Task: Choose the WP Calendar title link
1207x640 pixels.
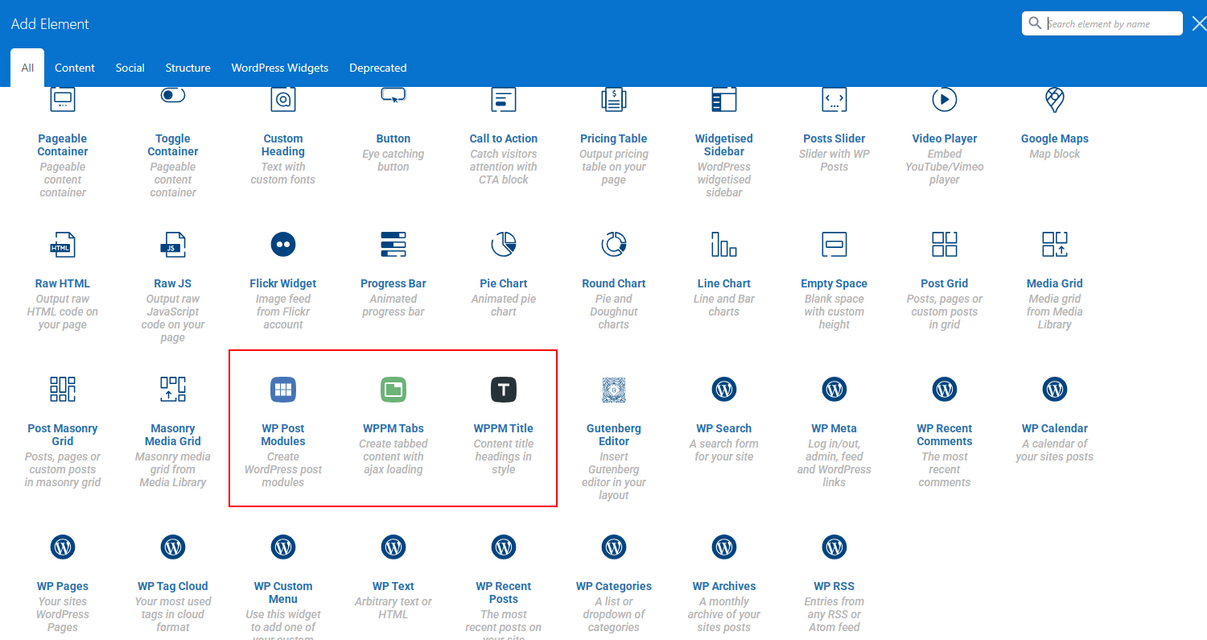Action: (1055, 428)
